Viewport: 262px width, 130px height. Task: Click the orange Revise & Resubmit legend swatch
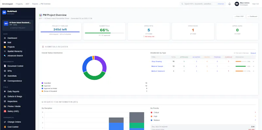click(x=43, y=91)
